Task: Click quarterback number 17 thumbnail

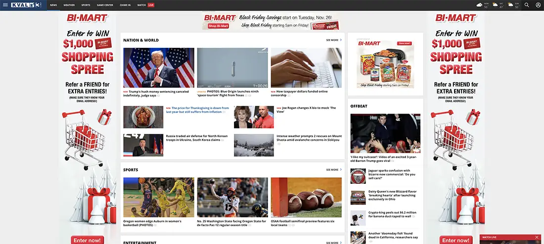Action: pos(232,197)
